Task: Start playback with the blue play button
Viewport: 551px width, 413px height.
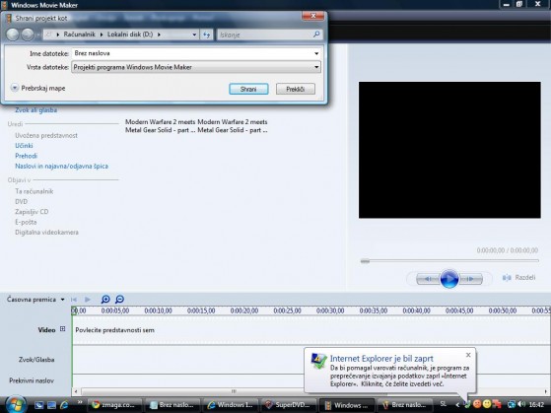Action: pyautogui.click(x=449, y=279)
